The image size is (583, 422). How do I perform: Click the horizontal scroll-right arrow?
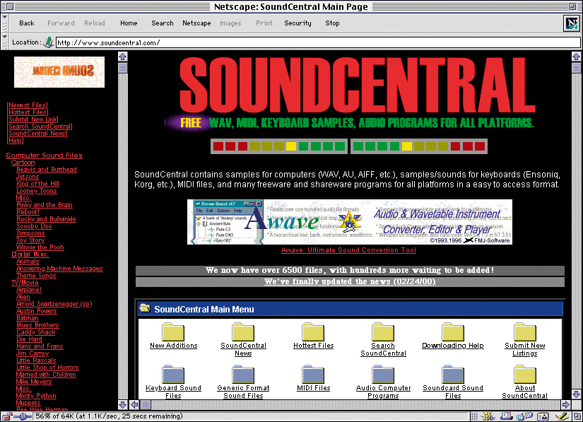(x=566, y=404)
